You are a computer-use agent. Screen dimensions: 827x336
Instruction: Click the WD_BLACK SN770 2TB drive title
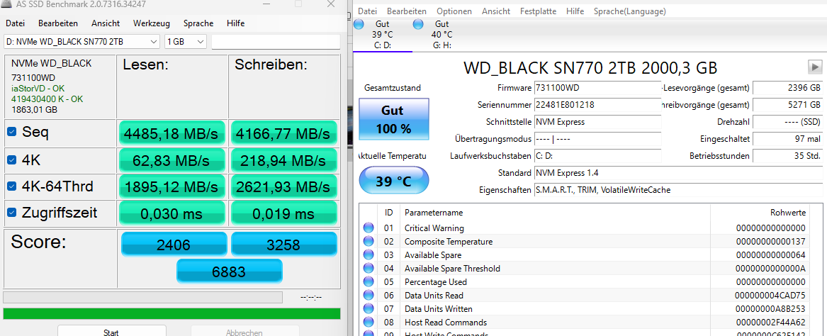click(x=590, y=67)
